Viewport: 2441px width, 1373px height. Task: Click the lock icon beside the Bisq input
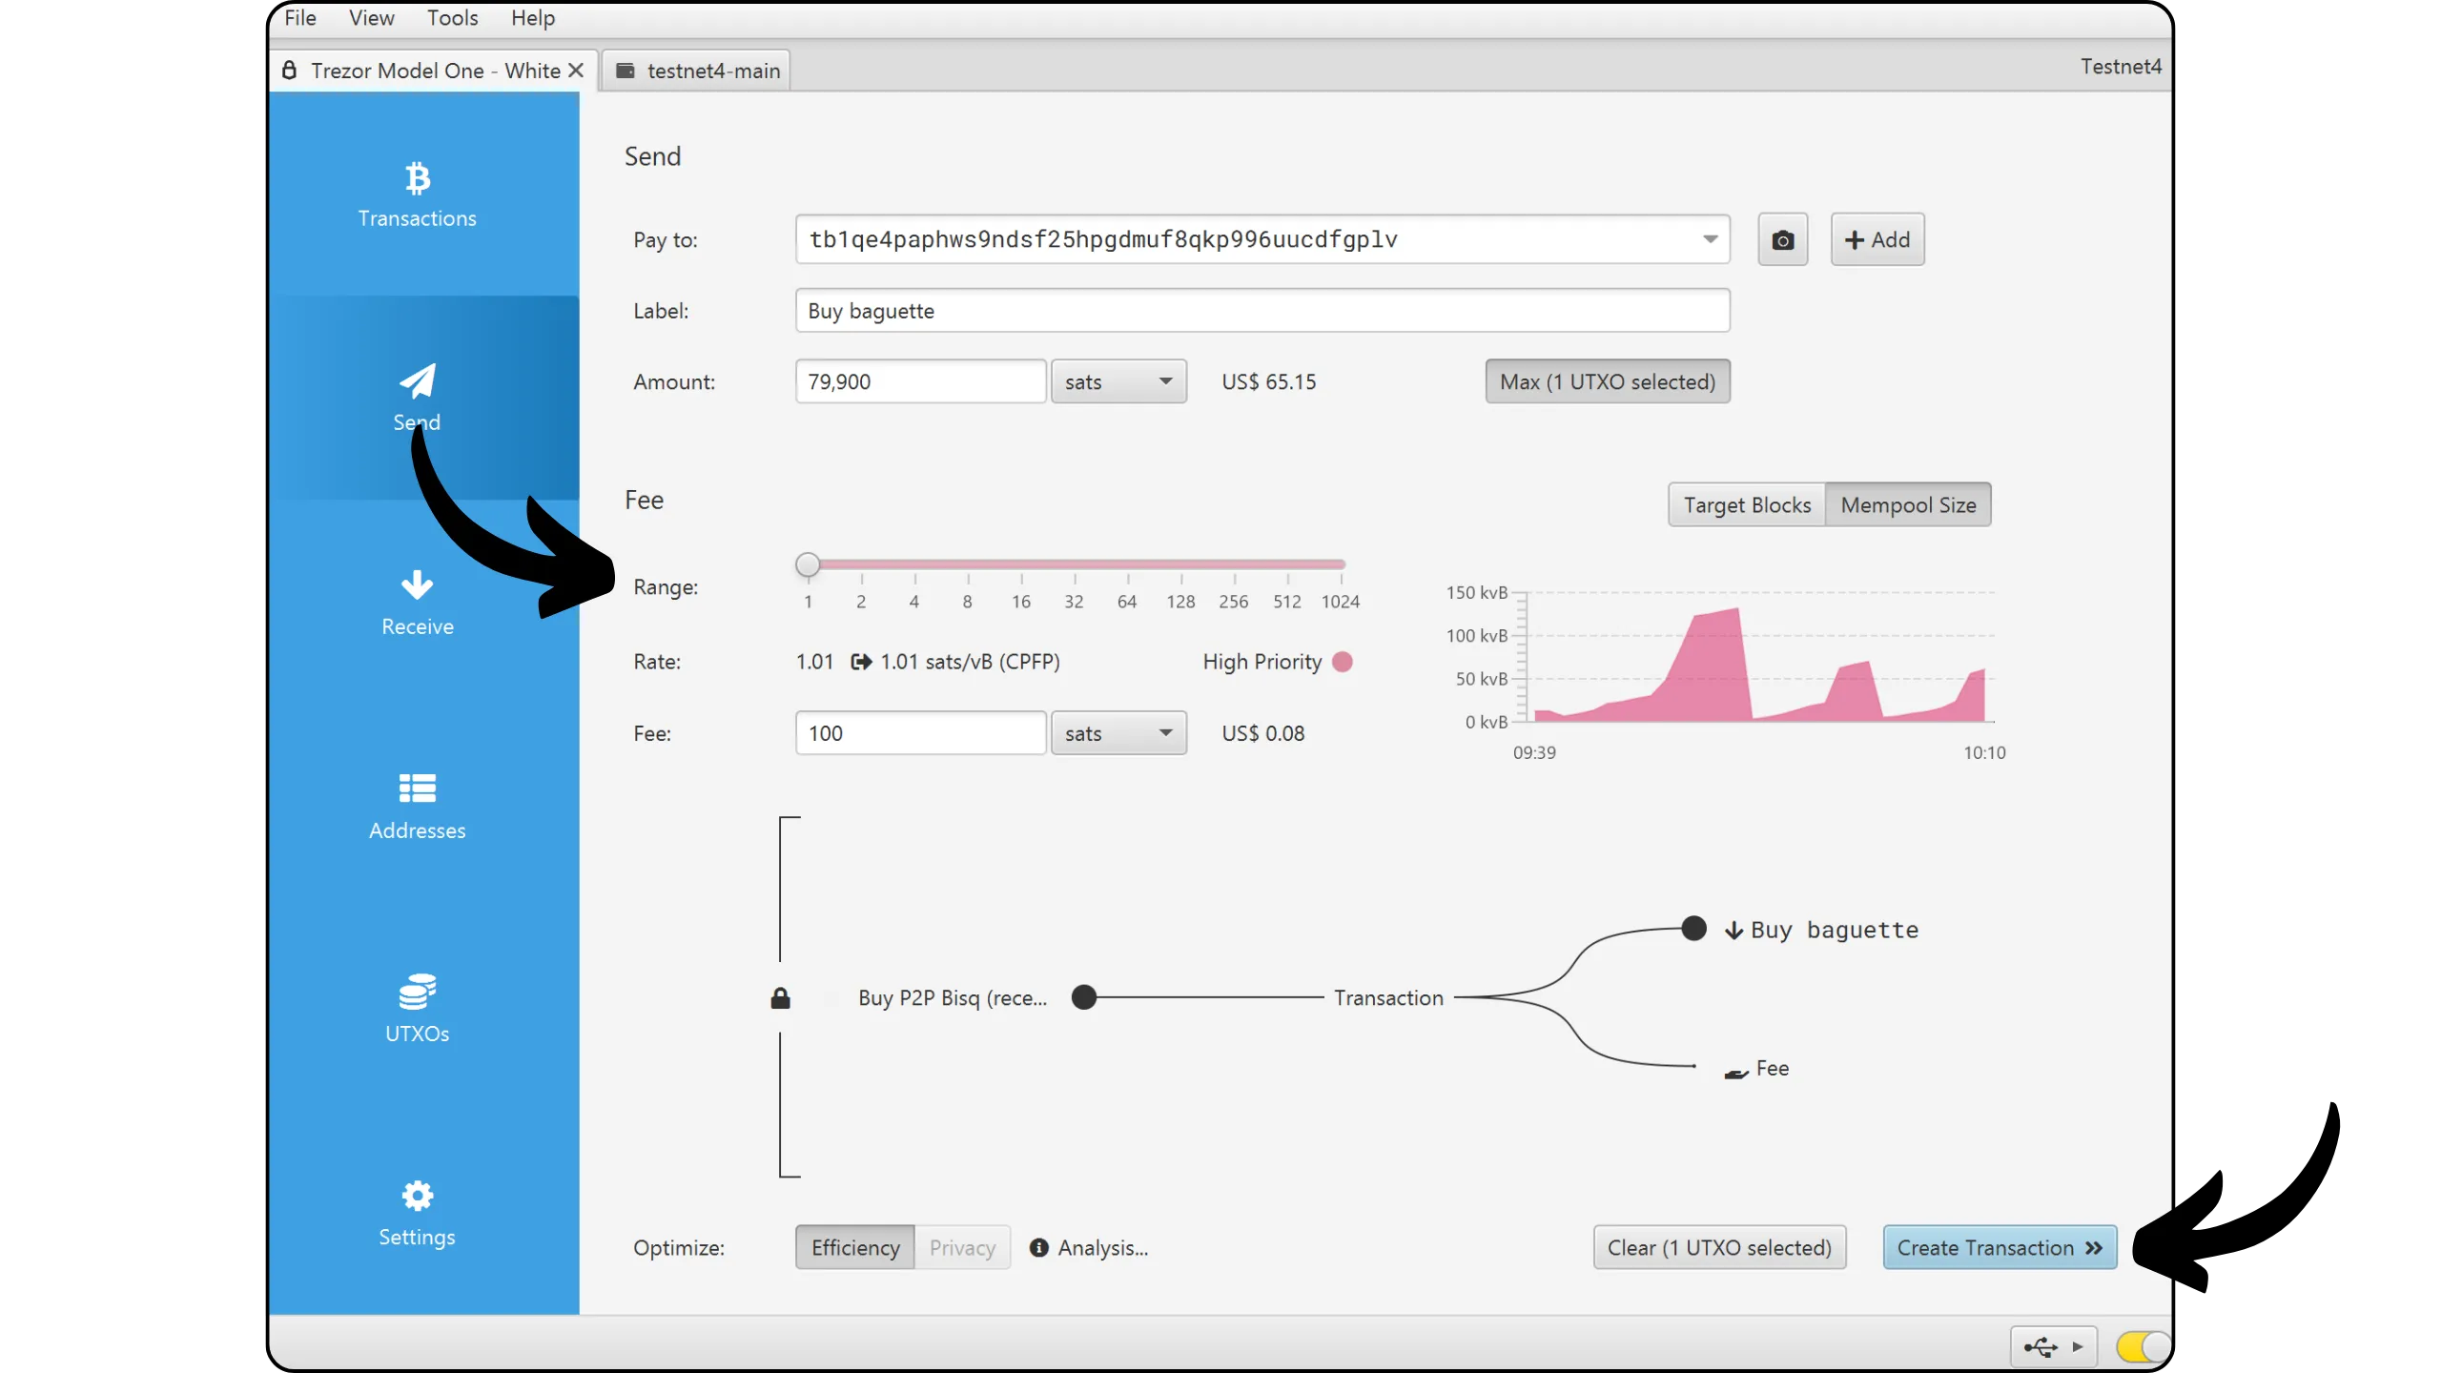[x=780, y=998]
